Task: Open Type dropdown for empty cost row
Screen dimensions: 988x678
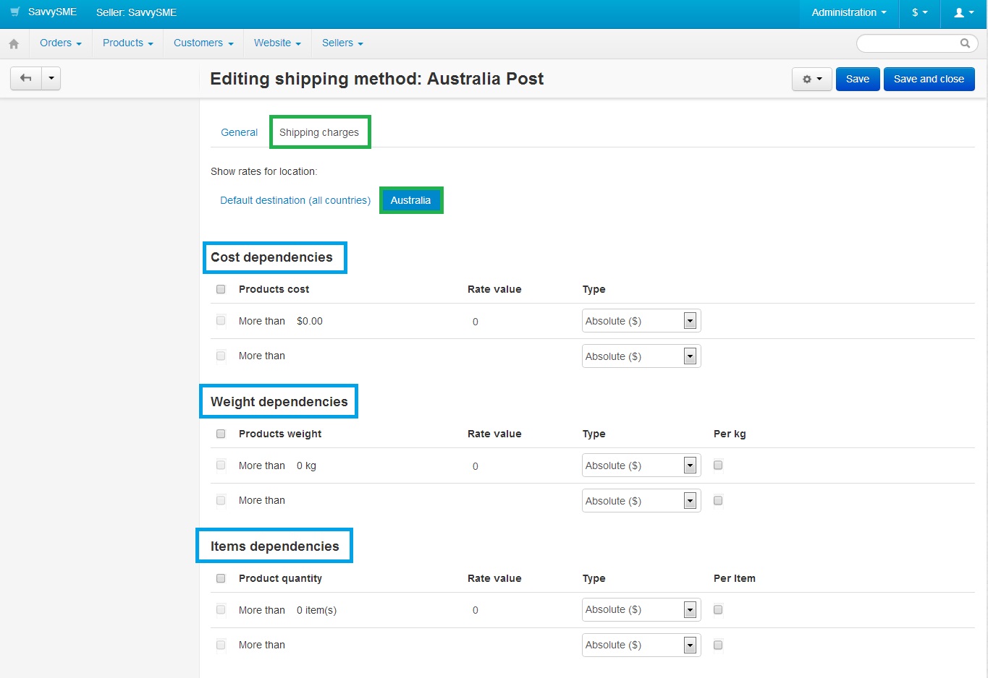Action: [x=641, y=356]
